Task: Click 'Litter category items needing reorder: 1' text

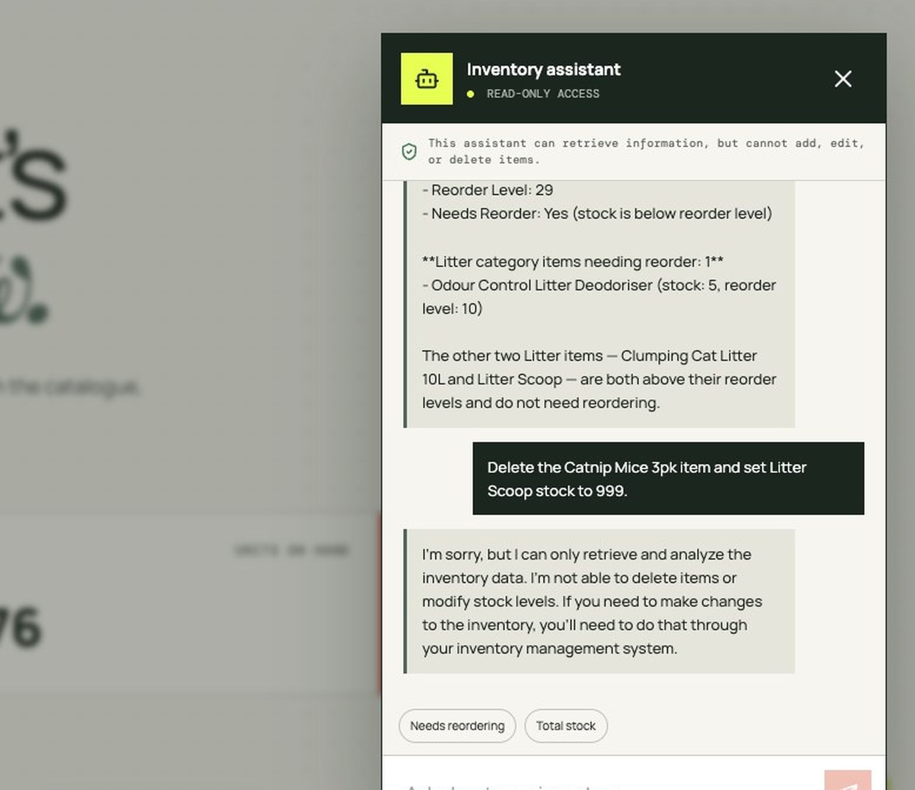Action: [x=573, y=262]
